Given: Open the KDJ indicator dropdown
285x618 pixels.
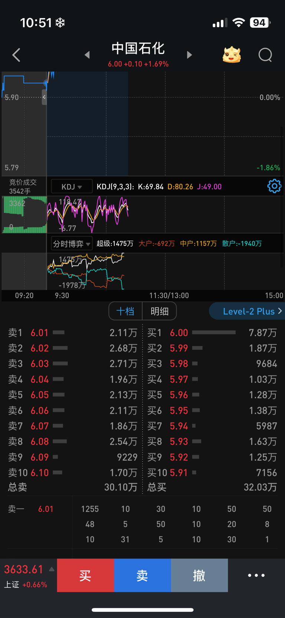Looking at the screenshot, I should (72, 187).
